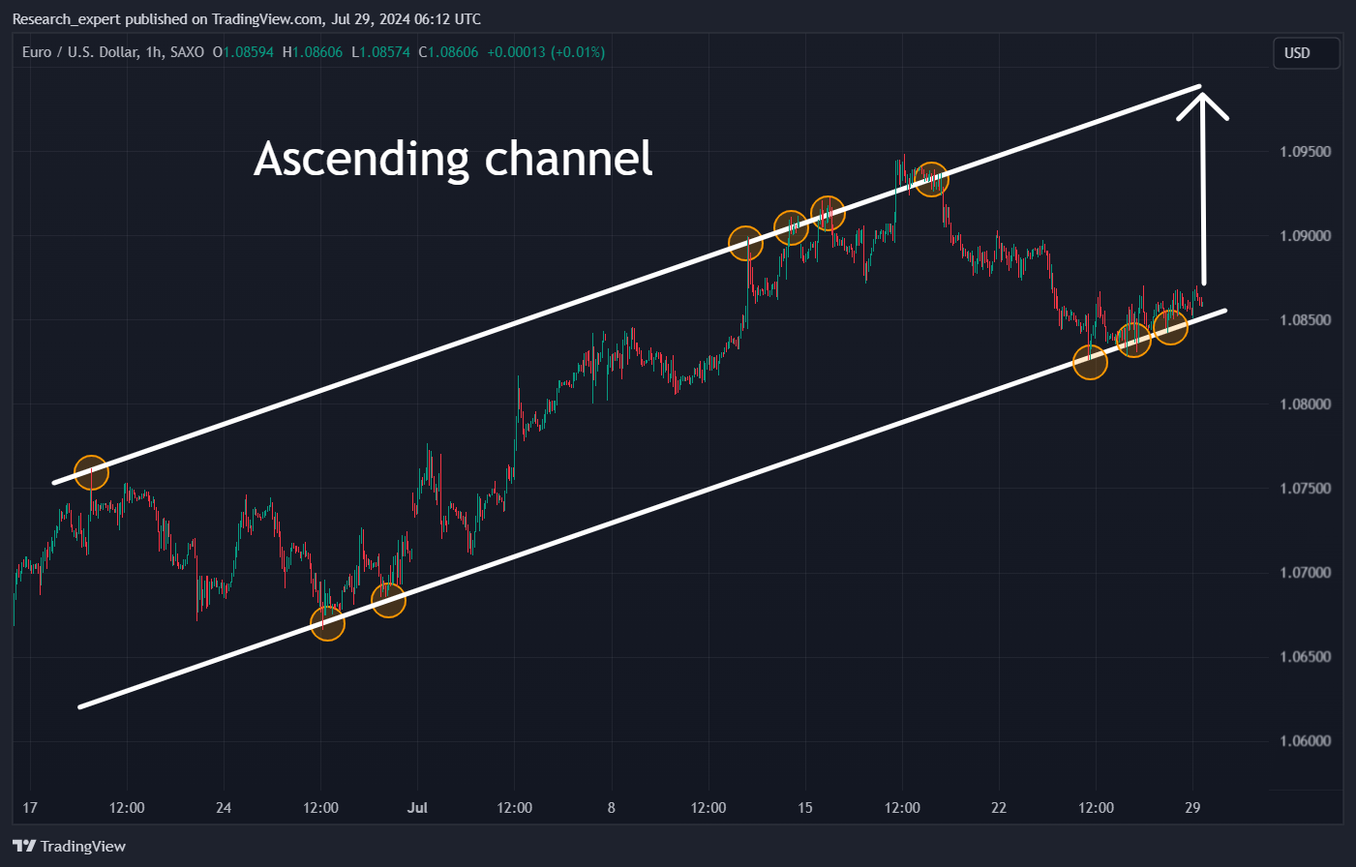Click the close price value C1.08606
The image size is (1356, 867).
(448, 52)
